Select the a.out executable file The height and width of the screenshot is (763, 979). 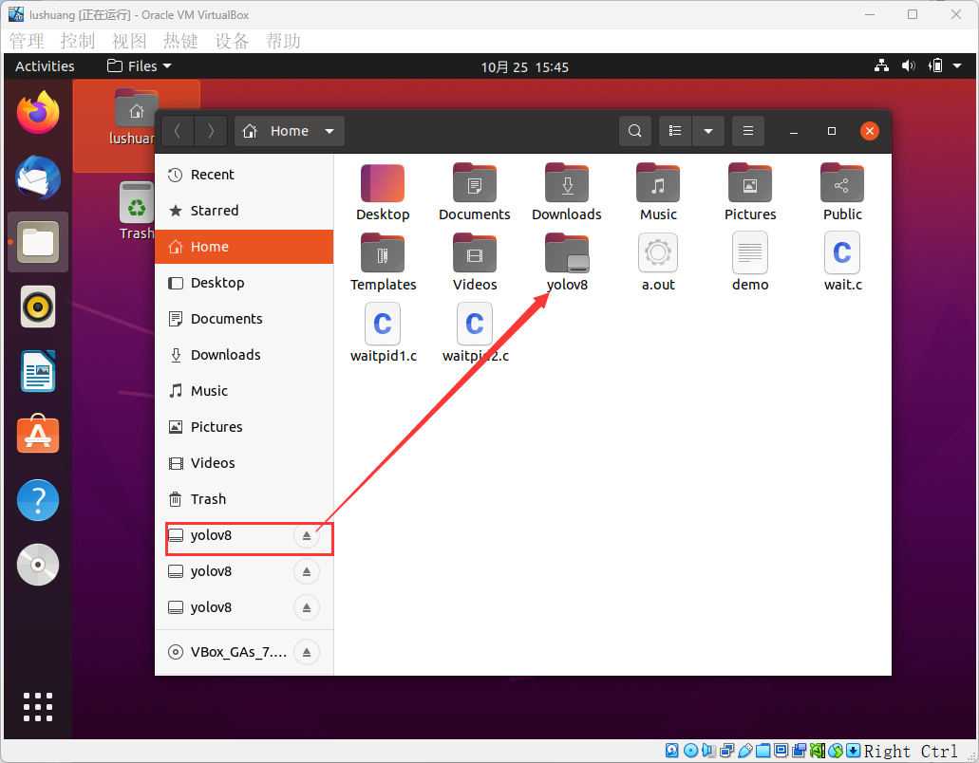(658, 262)
